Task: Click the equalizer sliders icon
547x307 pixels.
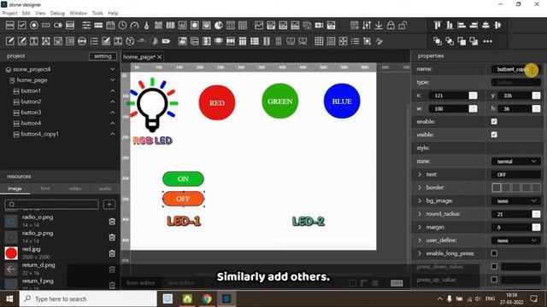Action: [x=367, y=25]
